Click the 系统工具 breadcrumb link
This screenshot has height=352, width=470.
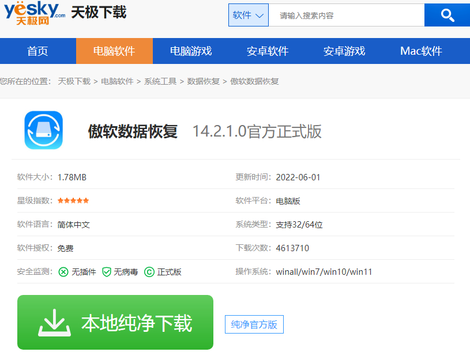point(160,81)
